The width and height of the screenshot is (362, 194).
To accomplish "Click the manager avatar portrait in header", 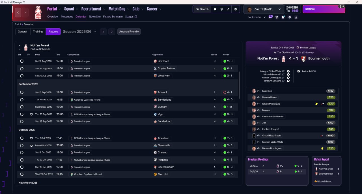I will [x=249, y=9].
